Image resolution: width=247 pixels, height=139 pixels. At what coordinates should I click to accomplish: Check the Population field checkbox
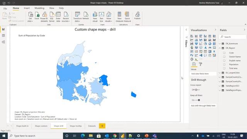224,64
